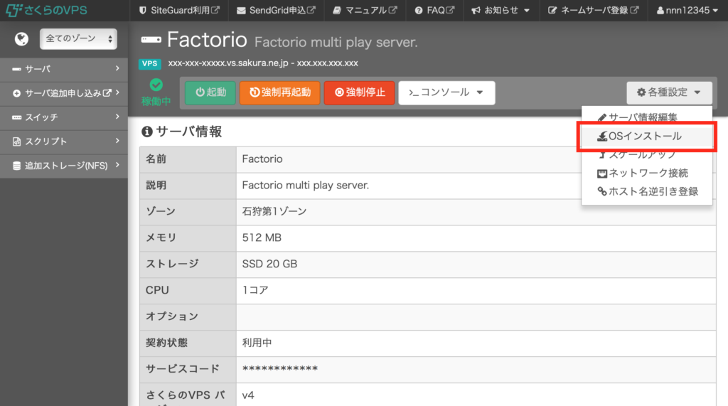Select サーバ in the sidebar
This screenshot has height=406, width=728.
tap(64, 69)
